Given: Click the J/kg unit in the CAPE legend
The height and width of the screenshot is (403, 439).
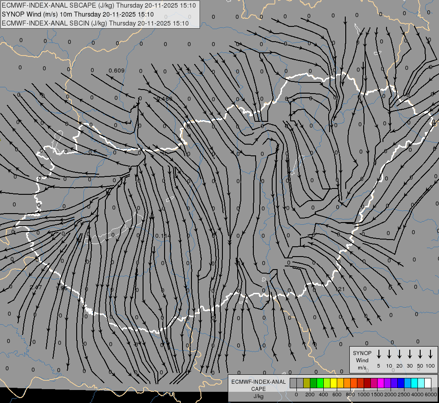Looking at the screenshot, I should (258, 396).
